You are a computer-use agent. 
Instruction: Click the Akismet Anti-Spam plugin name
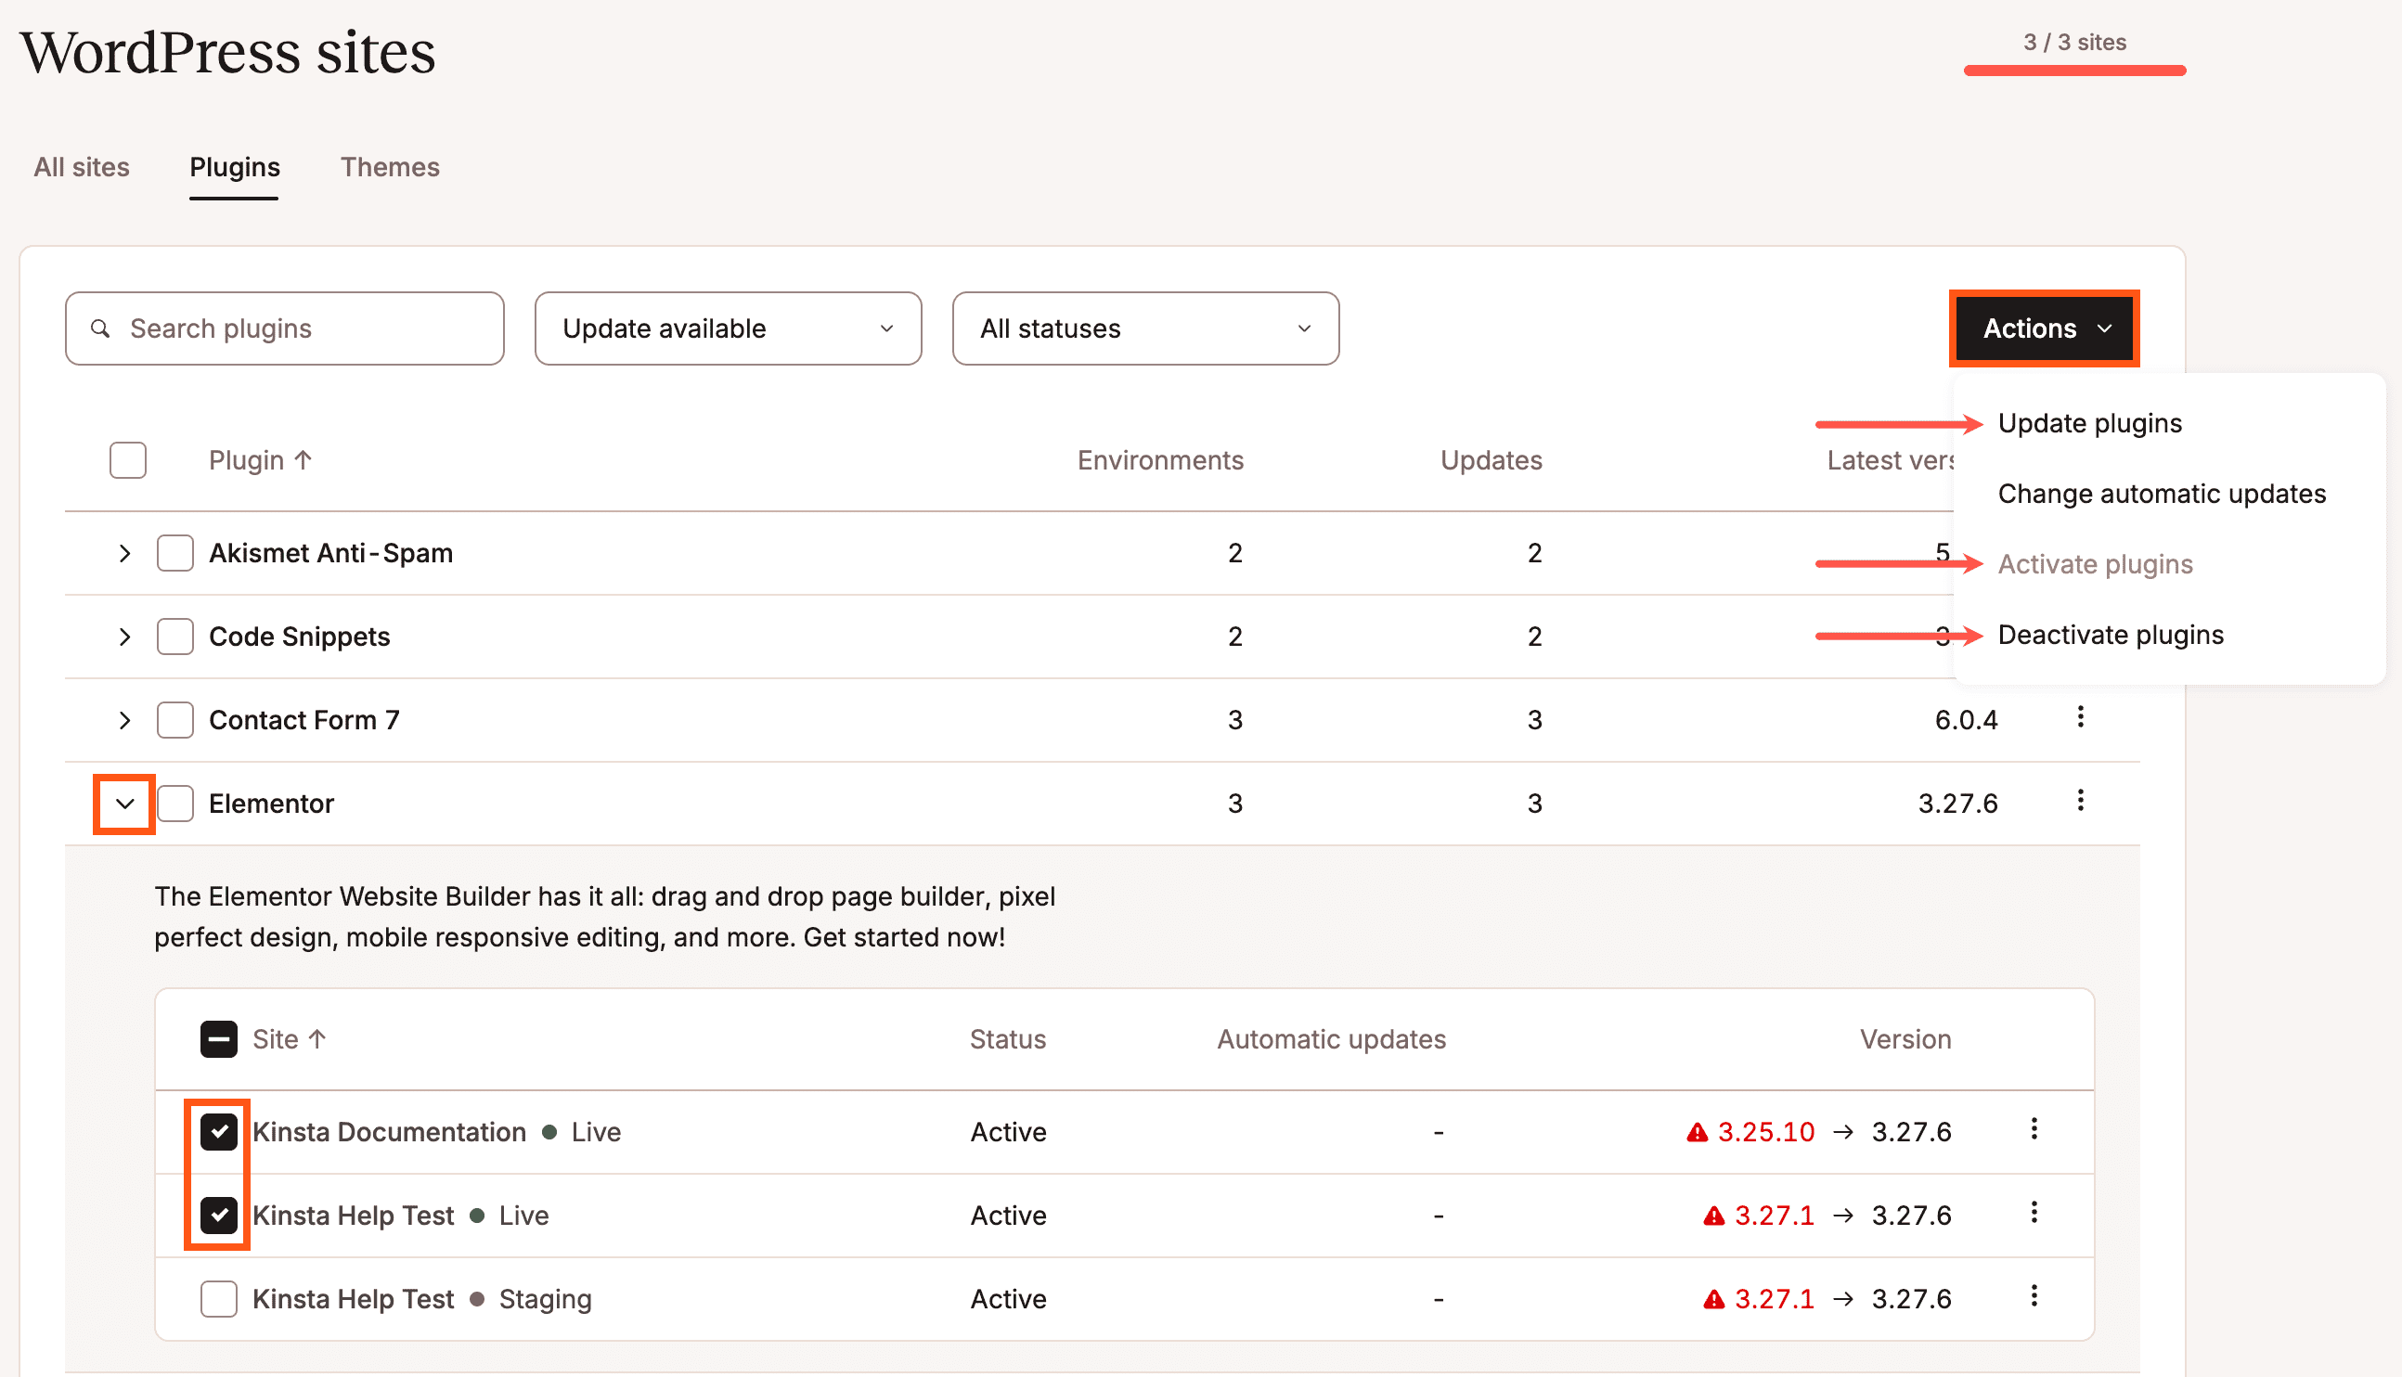pos(331,552)
